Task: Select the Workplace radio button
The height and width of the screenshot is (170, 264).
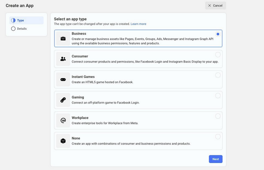Action: coord(218,116)
